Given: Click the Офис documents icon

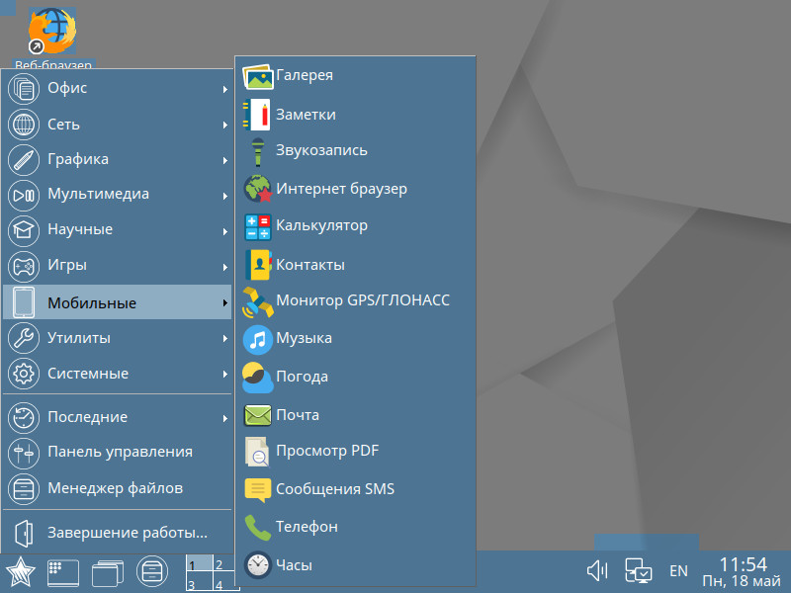Looking at the screenshot, I should [x=24, y=89].
